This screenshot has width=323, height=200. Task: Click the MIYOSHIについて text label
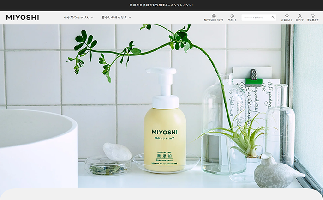(x=214, y=20)
